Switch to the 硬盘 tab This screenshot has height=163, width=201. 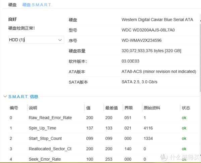tap(12, 5)
